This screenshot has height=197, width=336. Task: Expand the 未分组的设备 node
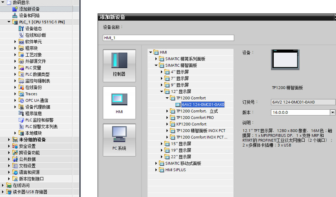[x=9, y=140]
